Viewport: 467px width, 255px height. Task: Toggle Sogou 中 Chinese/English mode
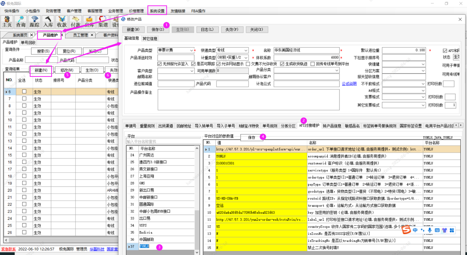415,230
